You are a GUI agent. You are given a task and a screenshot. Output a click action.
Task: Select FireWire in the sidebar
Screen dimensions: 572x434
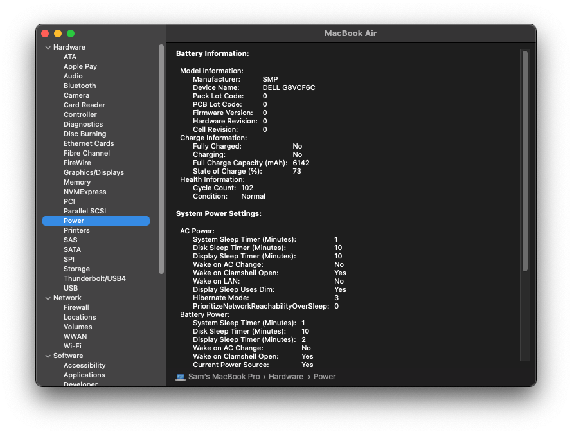77,163
